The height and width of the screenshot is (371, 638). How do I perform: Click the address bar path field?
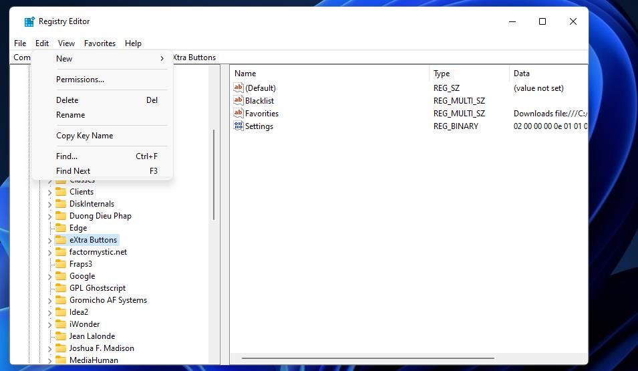[x=299, y=57]
